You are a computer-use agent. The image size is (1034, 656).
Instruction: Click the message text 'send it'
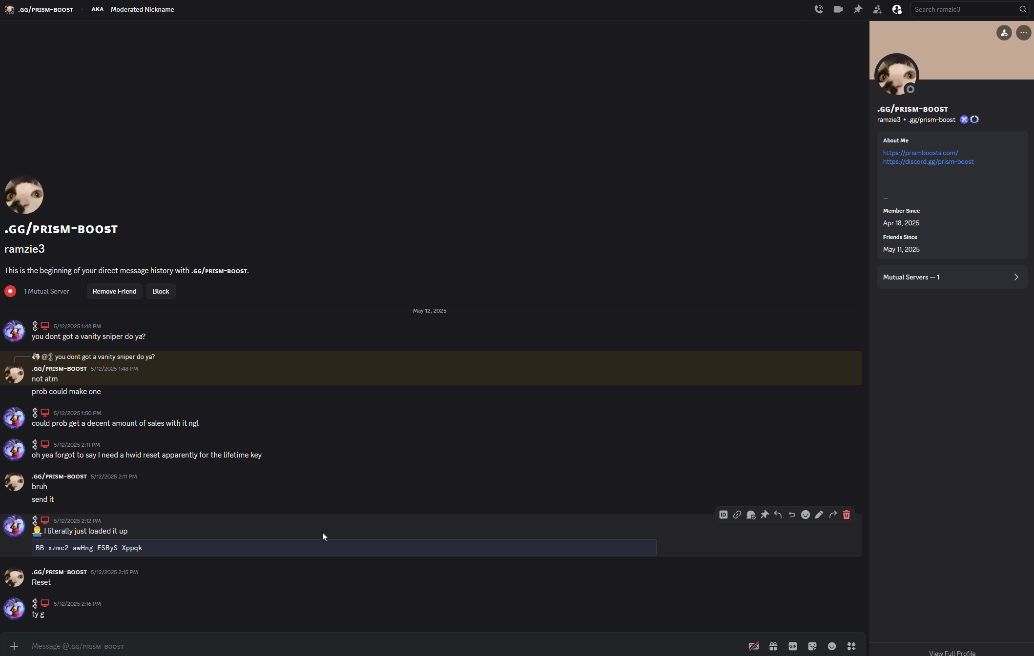[43, 499]
